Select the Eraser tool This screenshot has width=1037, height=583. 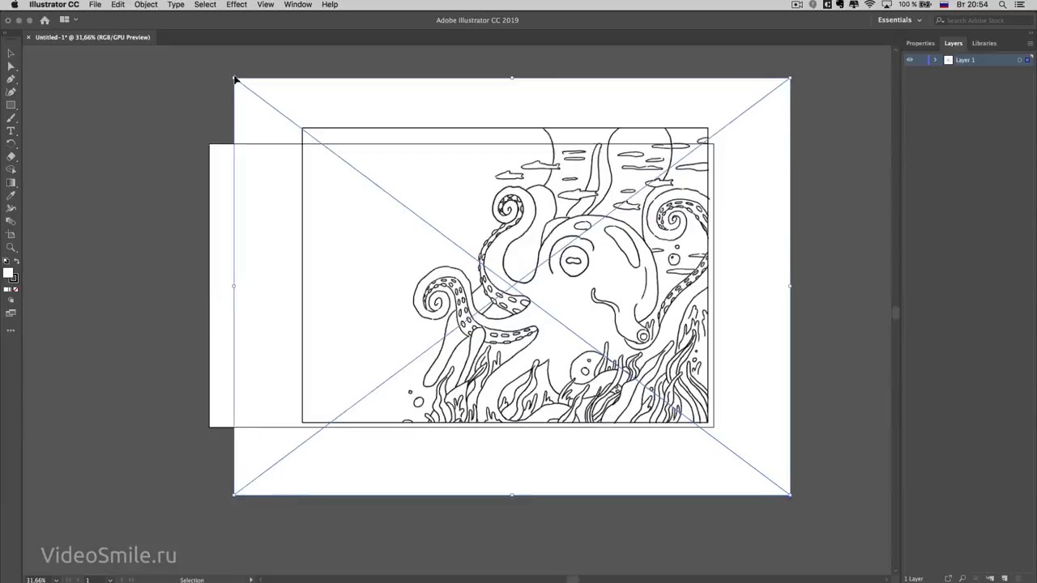pyautogui.click(x=11, y=157)
